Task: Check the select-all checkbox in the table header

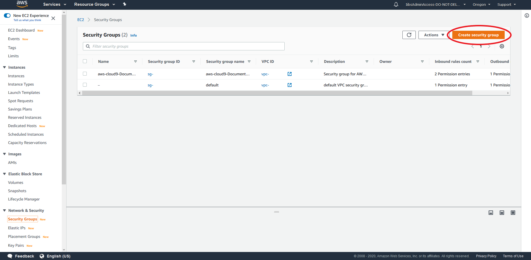Action: pyautogui.click(x=85, y=61)
